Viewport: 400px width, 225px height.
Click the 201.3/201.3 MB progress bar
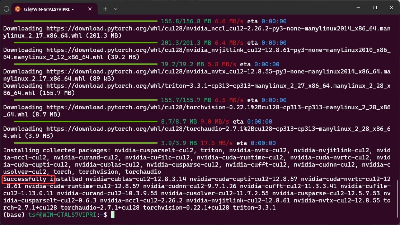coord(86,43)
